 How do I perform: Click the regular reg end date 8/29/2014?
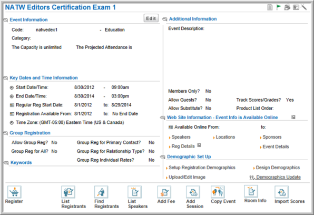121,105
